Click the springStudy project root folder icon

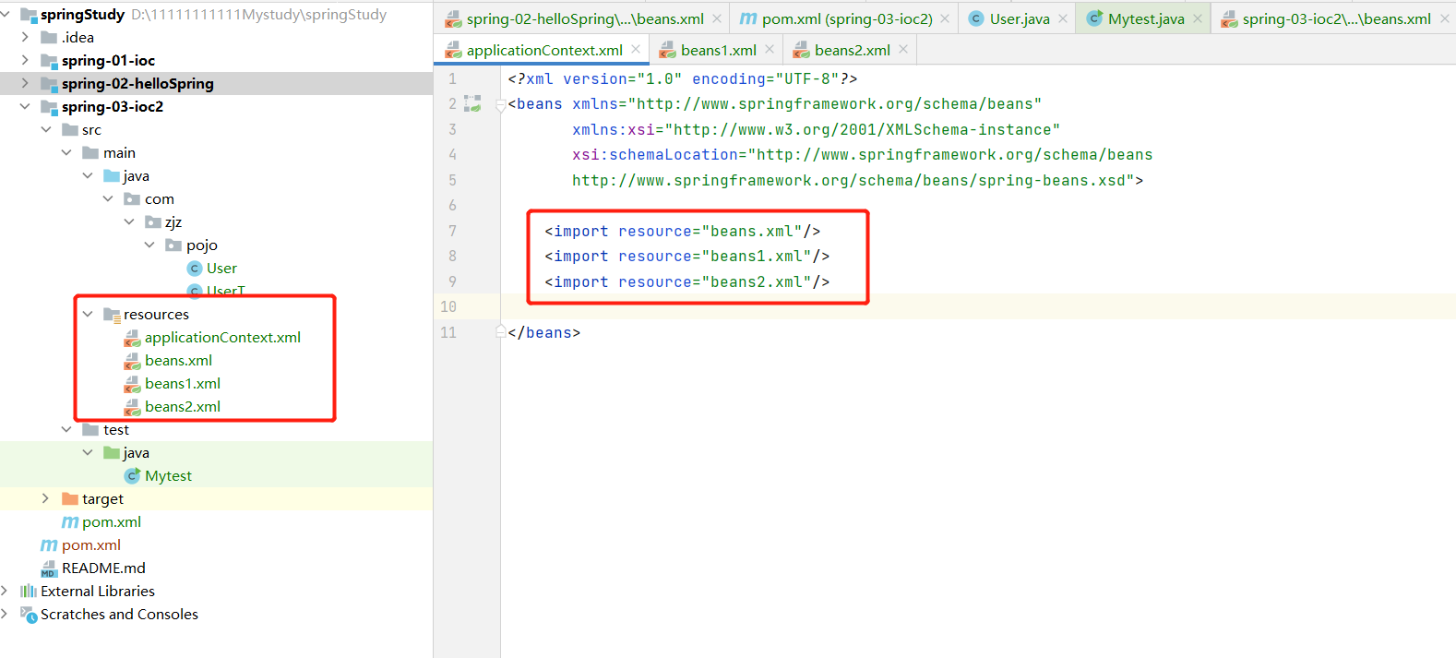29,15
